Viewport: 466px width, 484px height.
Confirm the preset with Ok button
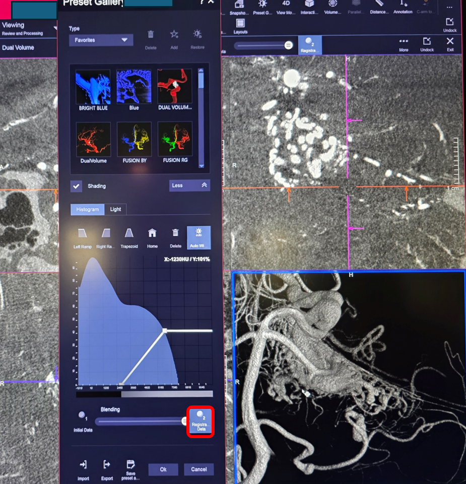click(x=163, y=469)
